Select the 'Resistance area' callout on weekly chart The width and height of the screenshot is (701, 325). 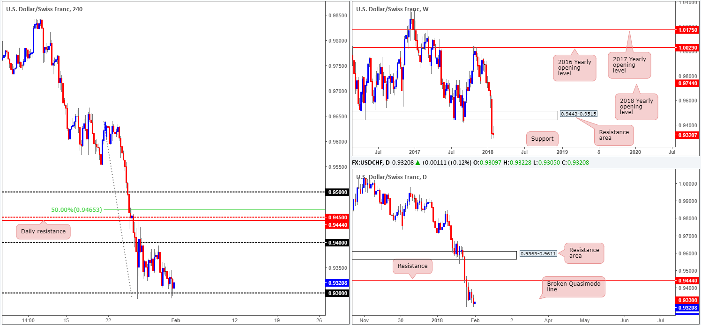(x=614, y=135)
